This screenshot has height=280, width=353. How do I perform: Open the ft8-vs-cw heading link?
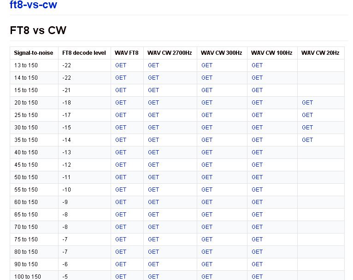(33, 5)
